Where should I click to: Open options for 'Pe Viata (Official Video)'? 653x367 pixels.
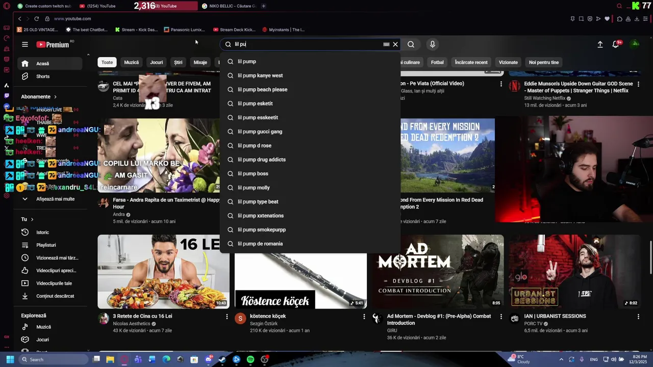pos(501,84)
